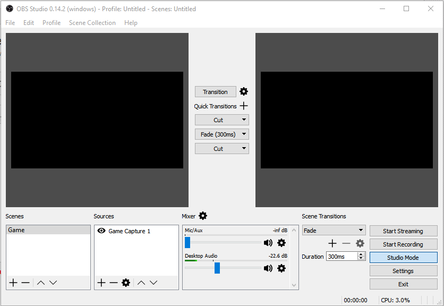Maximize the OBS Studio window
444x306 pixels.
pyautogui.click(x=406, y=9)
